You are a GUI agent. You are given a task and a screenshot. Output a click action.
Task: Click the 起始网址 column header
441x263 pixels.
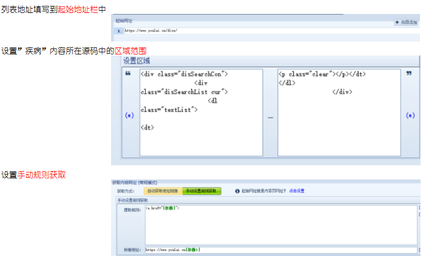(124, 20)
